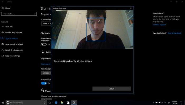Viewport: 185px width, 105px height.
Task: Open File Explorer from the taskbar
Action: tap(62, 103)
